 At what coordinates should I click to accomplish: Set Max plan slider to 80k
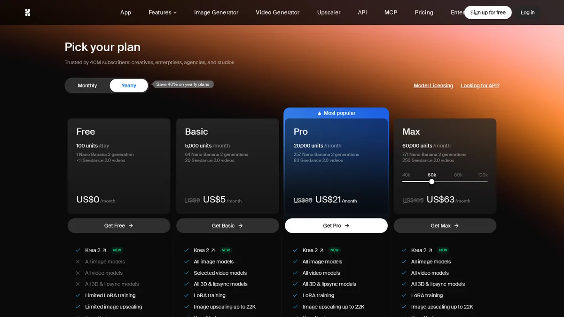click(x=458, y=175)
